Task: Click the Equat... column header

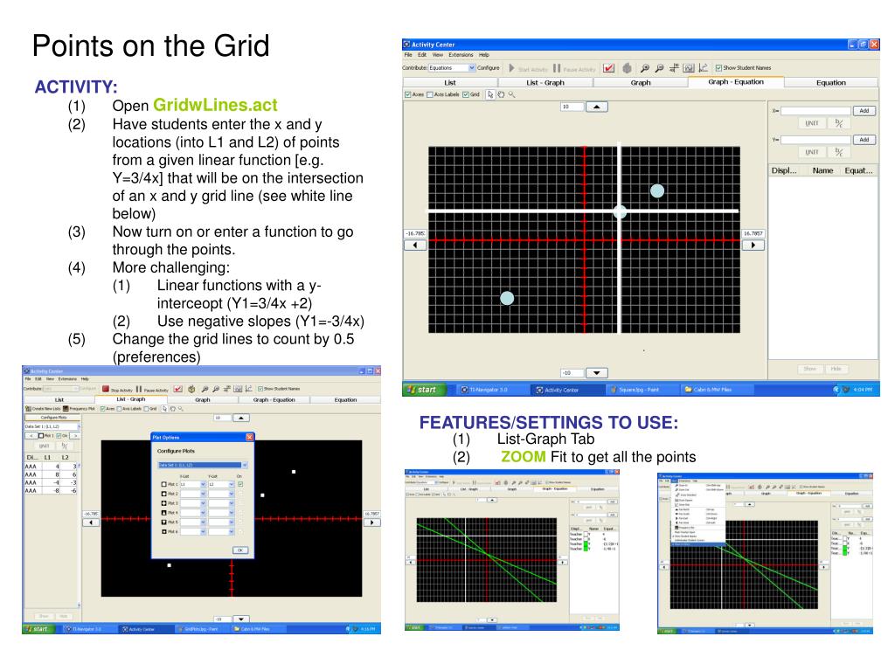Action: [x=858, y=170]
